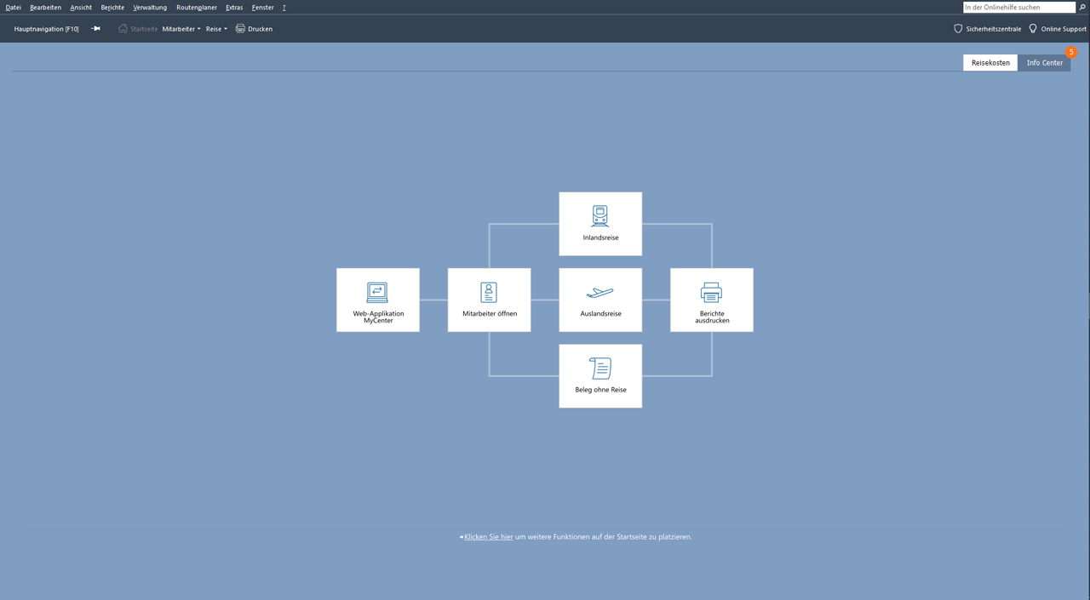Select the Reisekosten tab
This screenshot has height=600, width=1090.
tap(990, 63)
